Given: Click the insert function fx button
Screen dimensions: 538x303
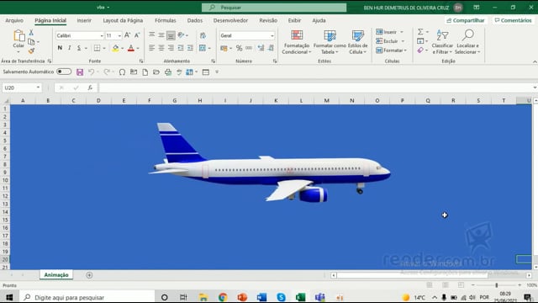Looking at the screenshot, I should click(x=90, y=88).
